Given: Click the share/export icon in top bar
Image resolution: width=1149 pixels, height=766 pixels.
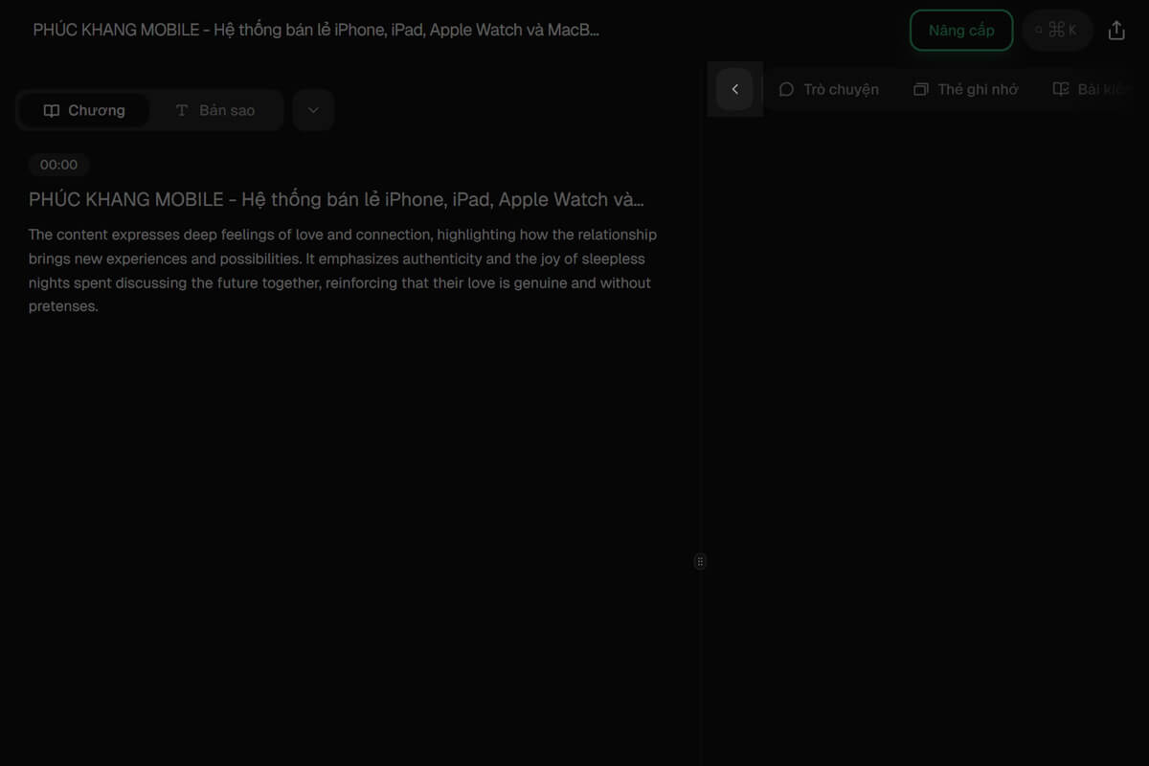Looking at the screenshot, I should point(1116,31).
